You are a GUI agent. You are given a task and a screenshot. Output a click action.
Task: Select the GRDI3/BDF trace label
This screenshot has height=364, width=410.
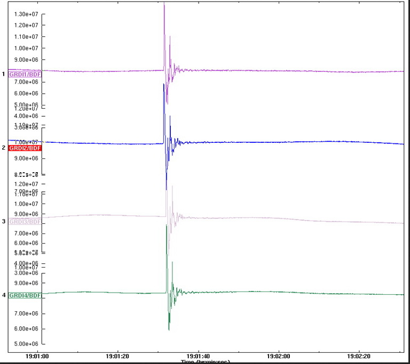tap(25, 221)
